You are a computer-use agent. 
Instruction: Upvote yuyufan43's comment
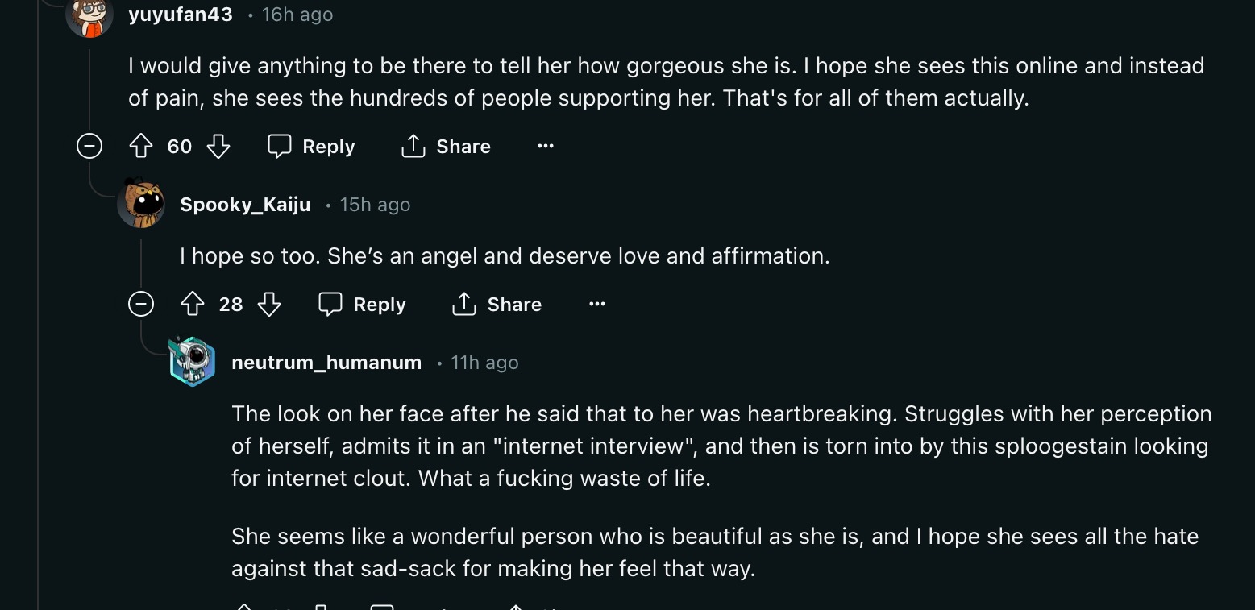[141, 146]
